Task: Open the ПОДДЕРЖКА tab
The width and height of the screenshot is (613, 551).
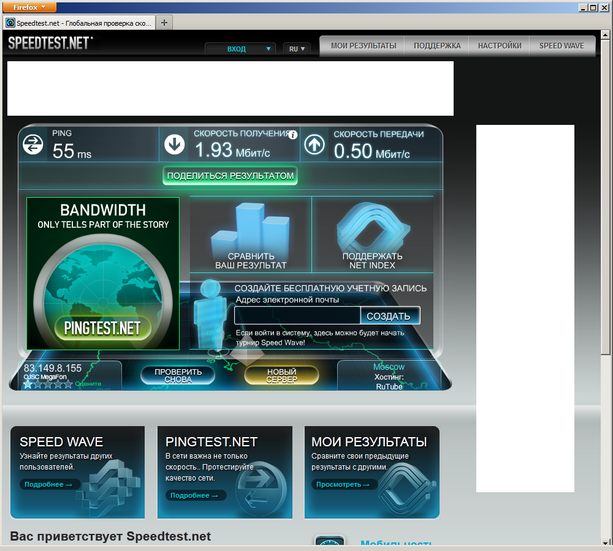Action: tap(437, 46)
